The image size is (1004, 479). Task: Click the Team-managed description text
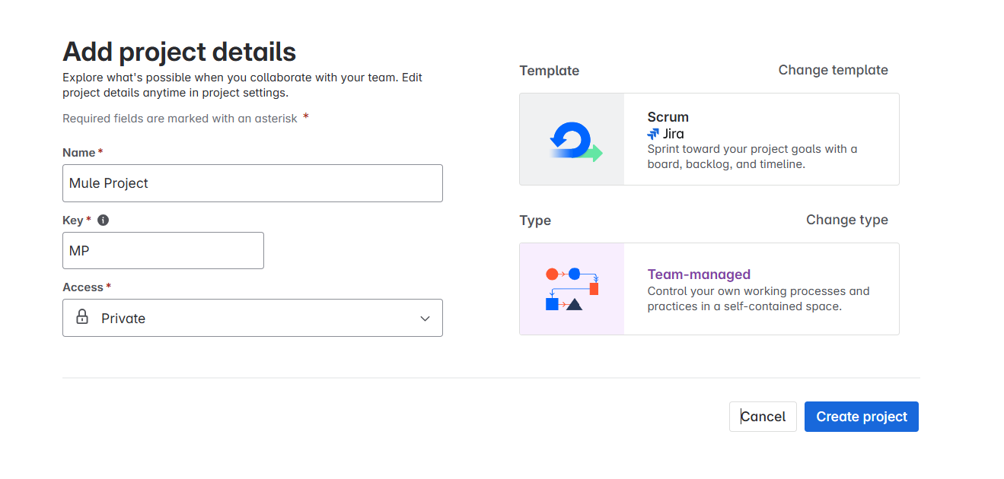(x=757, y=299)
